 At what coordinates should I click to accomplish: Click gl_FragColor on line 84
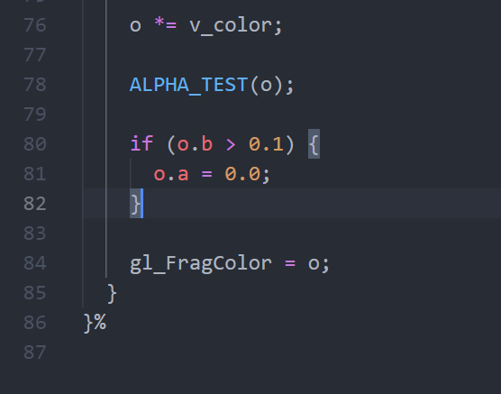[x=201, y=264]
